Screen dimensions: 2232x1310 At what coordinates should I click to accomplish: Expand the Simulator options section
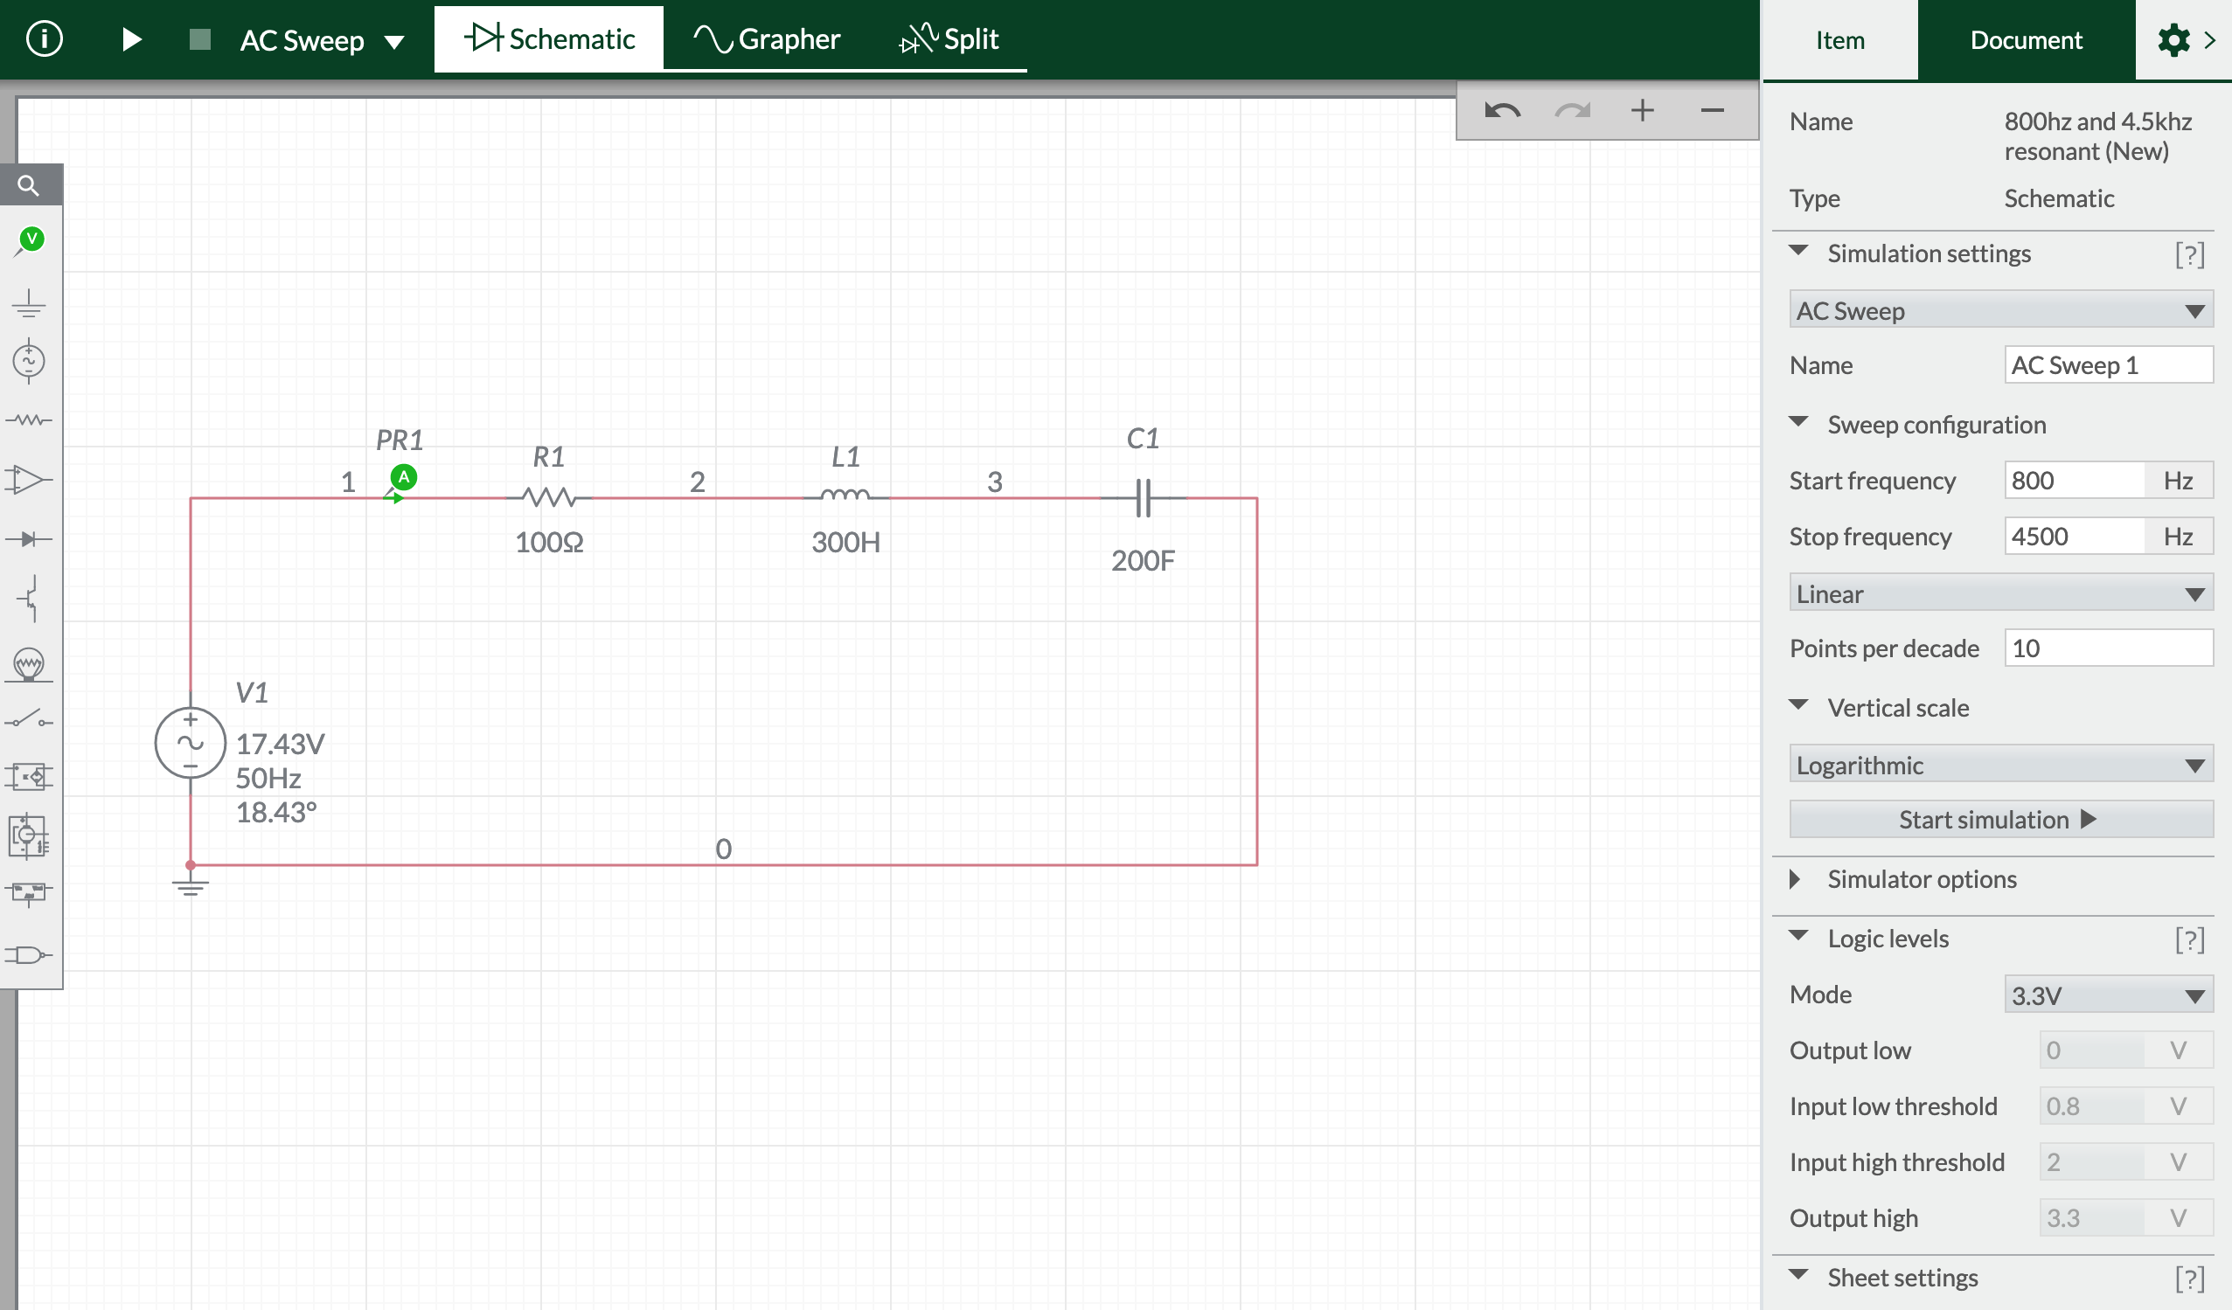tap(1797, 879)
